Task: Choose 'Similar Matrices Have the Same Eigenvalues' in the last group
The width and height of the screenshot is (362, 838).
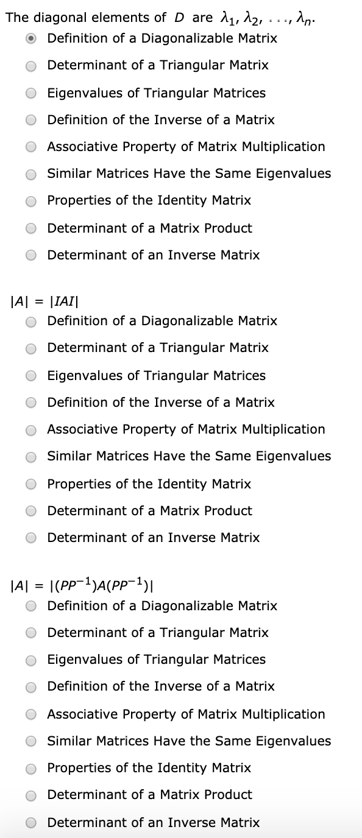Action: [30, 741]
